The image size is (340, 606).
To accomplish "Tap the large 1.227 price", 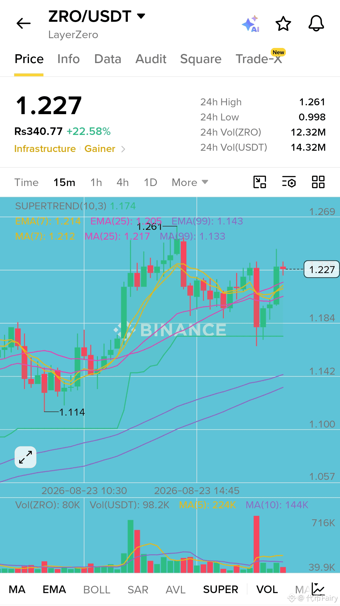I will tap(48, 106).
